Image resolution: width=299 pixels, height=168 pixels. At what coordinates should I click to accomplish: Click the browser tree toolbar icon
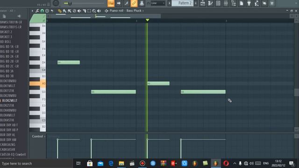click(234, 3)
